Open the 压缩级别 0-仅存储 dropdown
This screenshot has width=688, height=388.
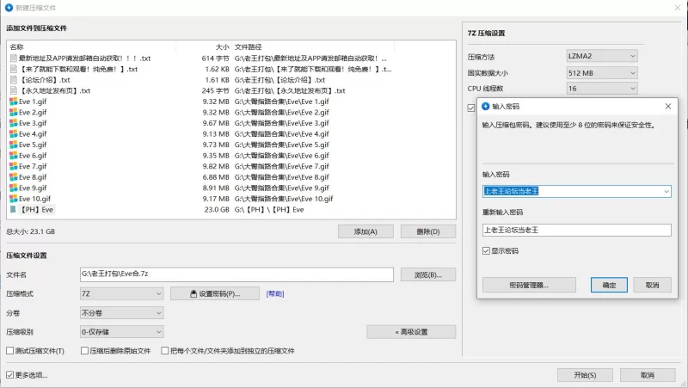point(121,332)
